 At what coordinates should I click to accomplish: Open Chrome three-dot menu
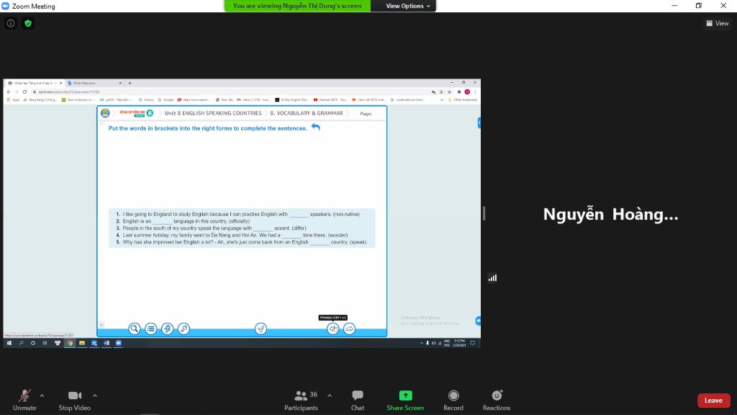coord(475,92)
